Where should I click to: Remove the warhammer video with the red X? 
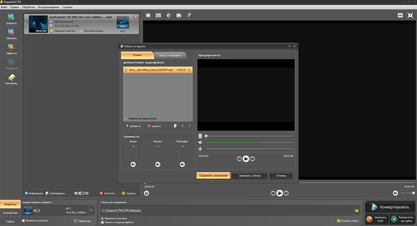(x=136, y=17)
